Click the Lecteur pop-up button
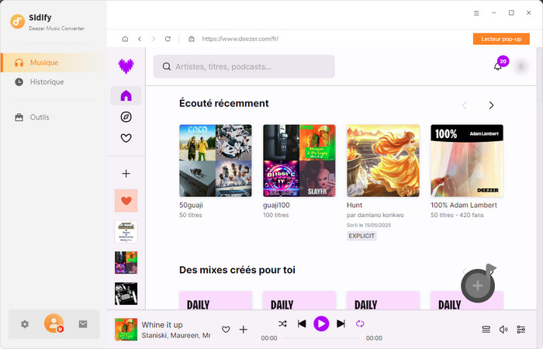 point(501,39)
